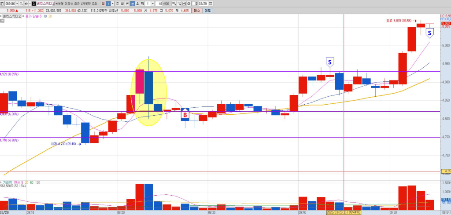Click the line overlay chart tool icon

click(x=179, y=4)
